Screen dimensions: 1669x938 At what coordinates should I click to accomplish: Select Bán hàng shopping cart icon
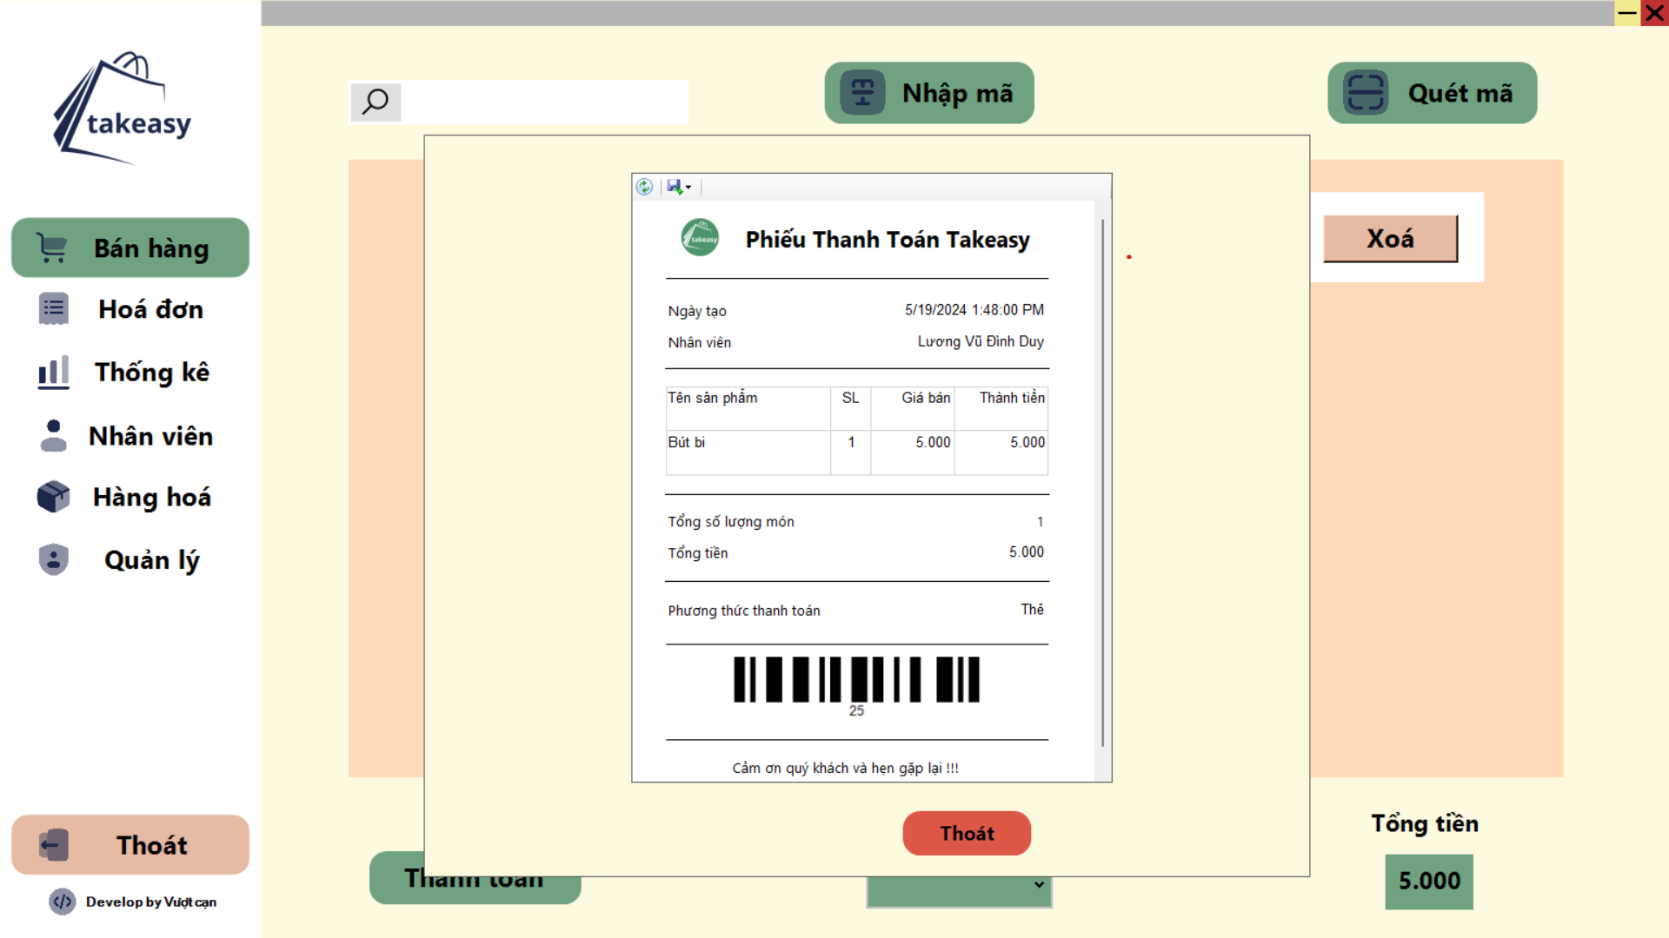[x=53, y=248]
